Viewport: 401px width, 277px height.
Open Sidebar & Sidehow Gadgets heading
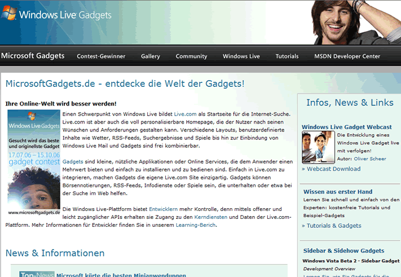(x=343, y=251)
